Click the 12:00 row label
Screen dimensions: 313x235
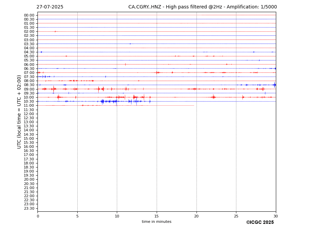point(29,114)
